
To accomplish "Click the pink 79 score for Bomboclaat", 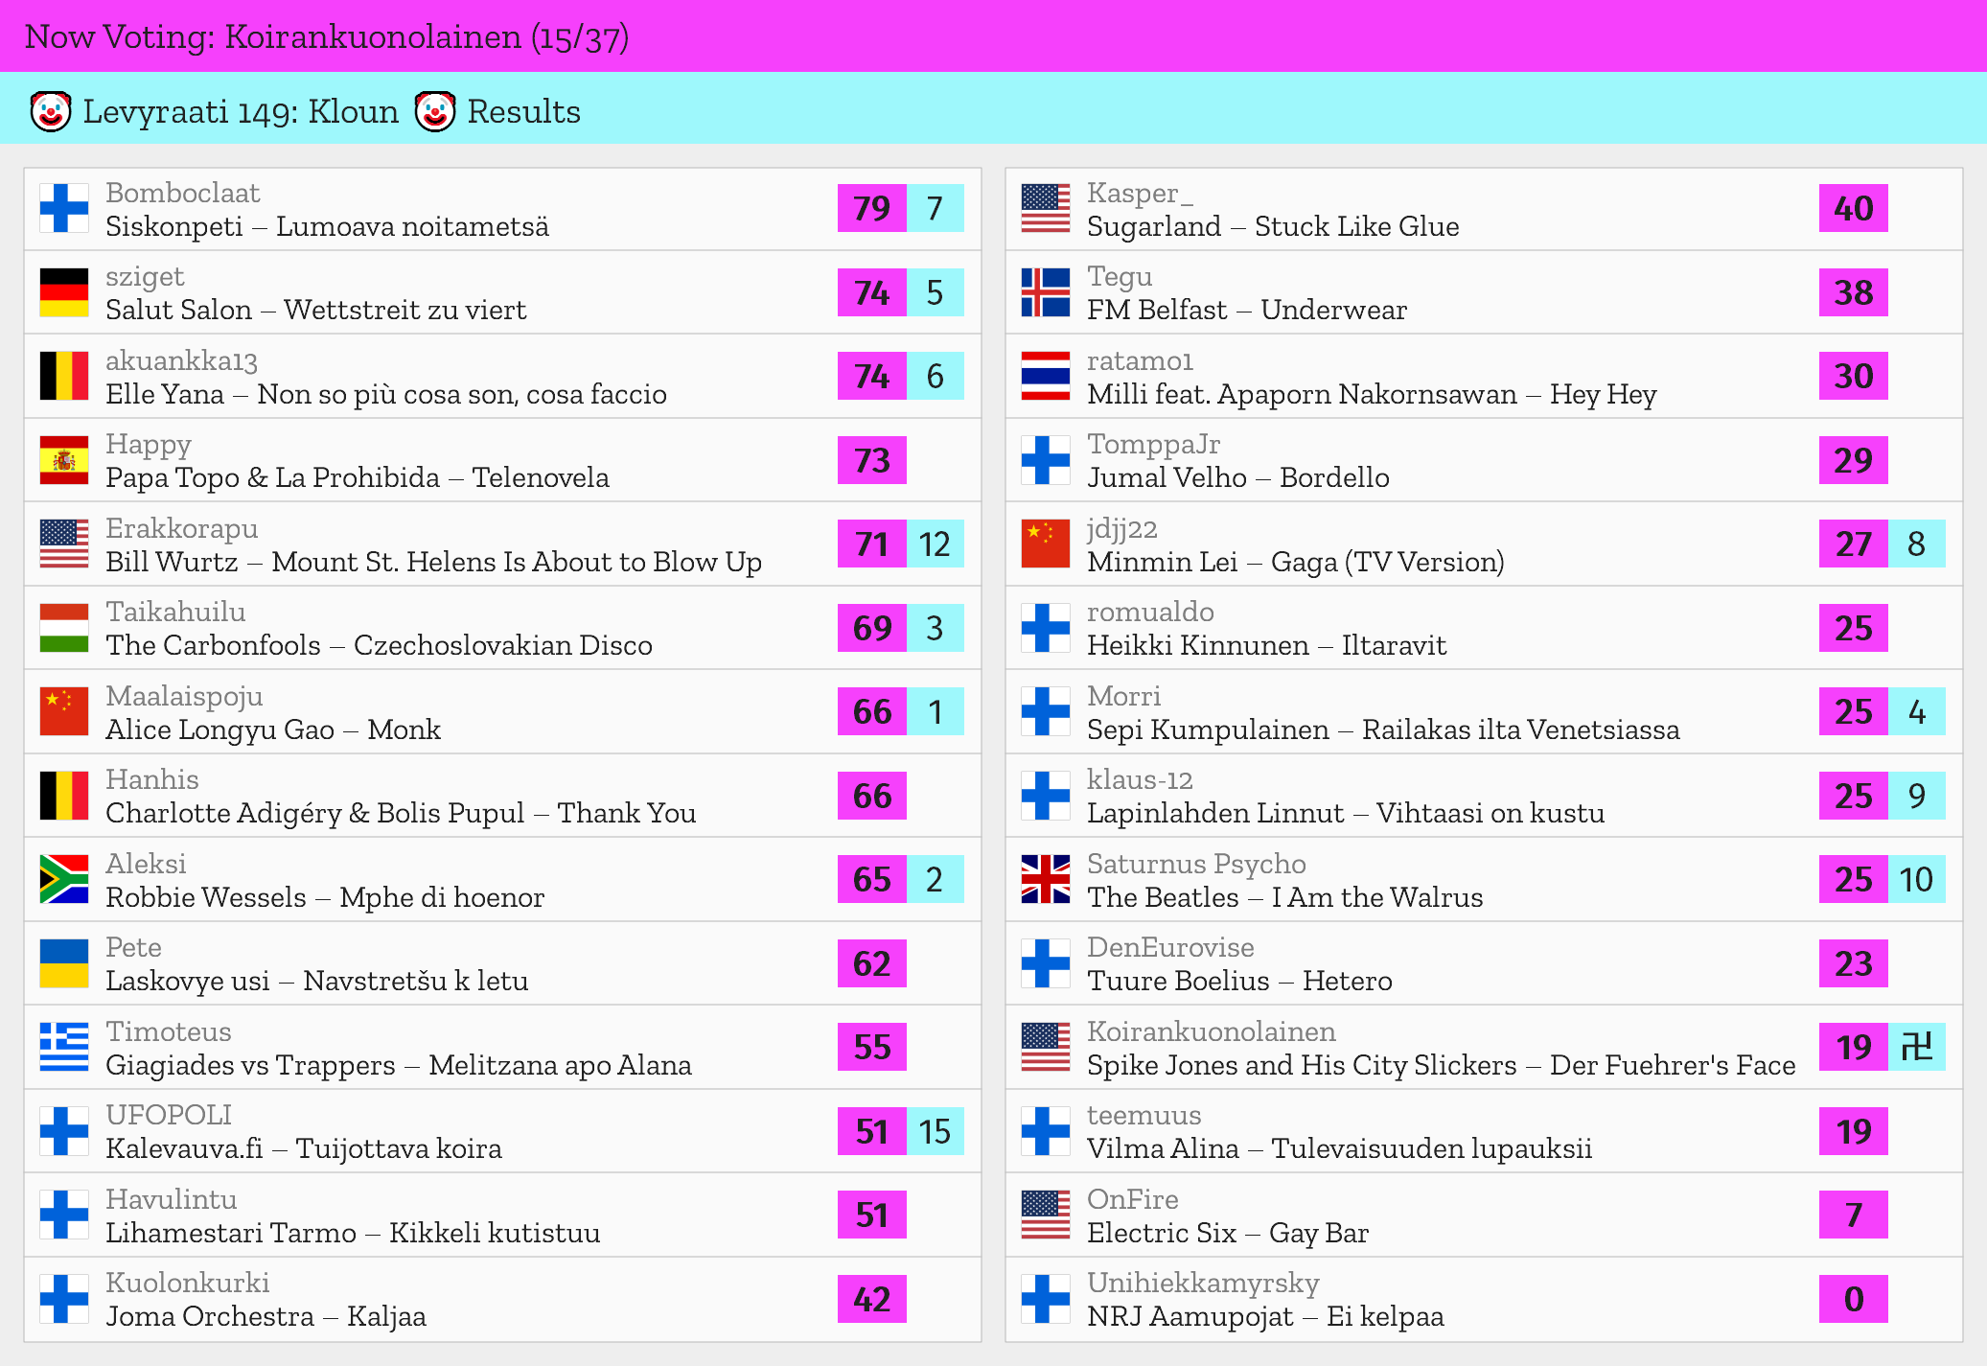I will [871, 208].
